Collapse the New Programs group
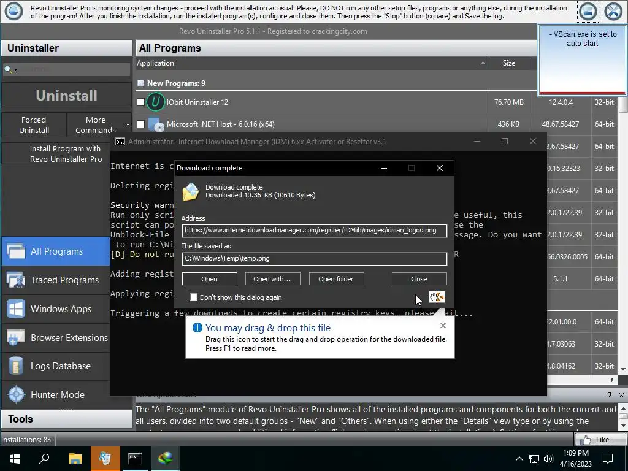628x471 pixels. [140, 83]
